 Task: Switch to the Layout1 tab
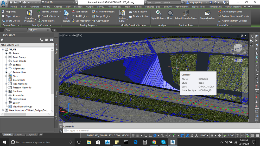(x=19, y=135)
